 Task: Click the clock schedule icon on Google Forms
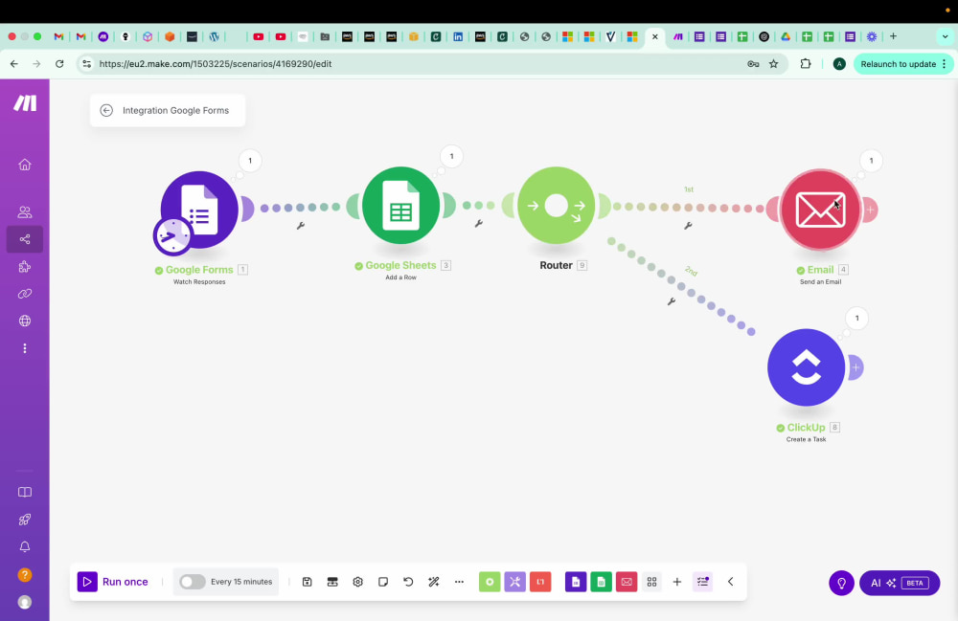coord(172,236)
